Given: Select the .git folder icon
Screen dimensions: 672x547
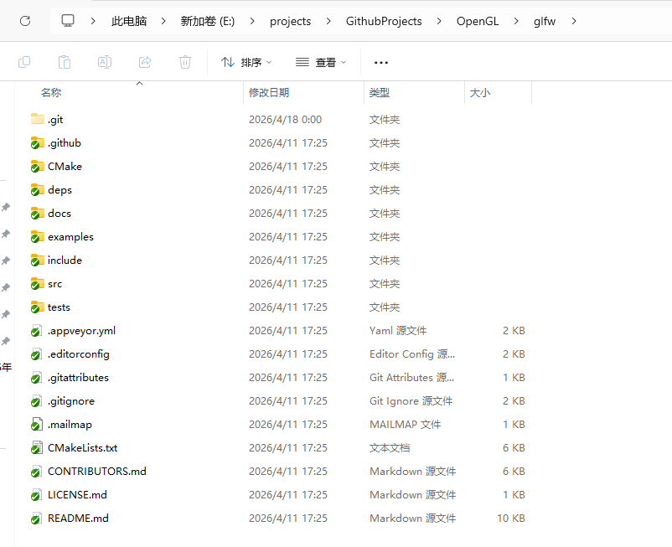Looking at the screenshot, I should click(37, 119).
